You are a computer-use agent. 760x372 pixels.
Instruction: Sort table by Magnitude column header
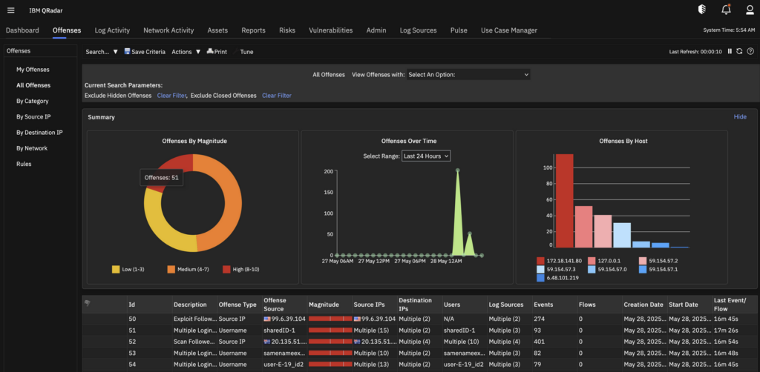(324, 305)
